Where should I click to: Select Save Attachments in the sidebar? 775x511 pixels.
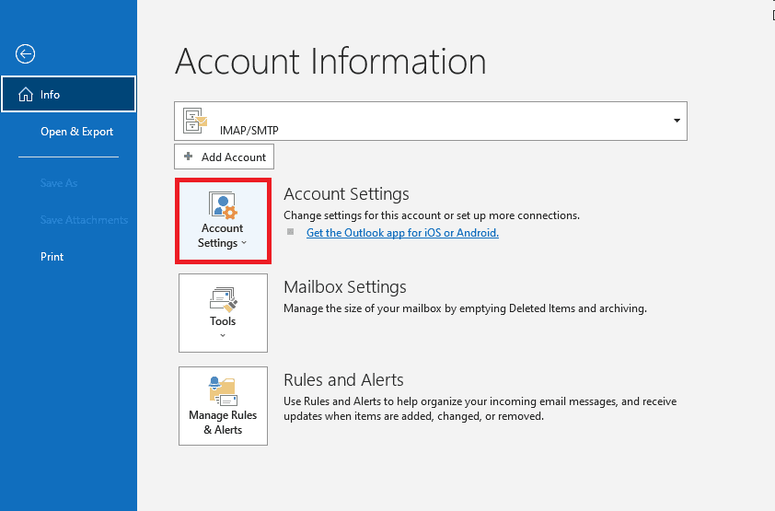(x=84, y=220)
